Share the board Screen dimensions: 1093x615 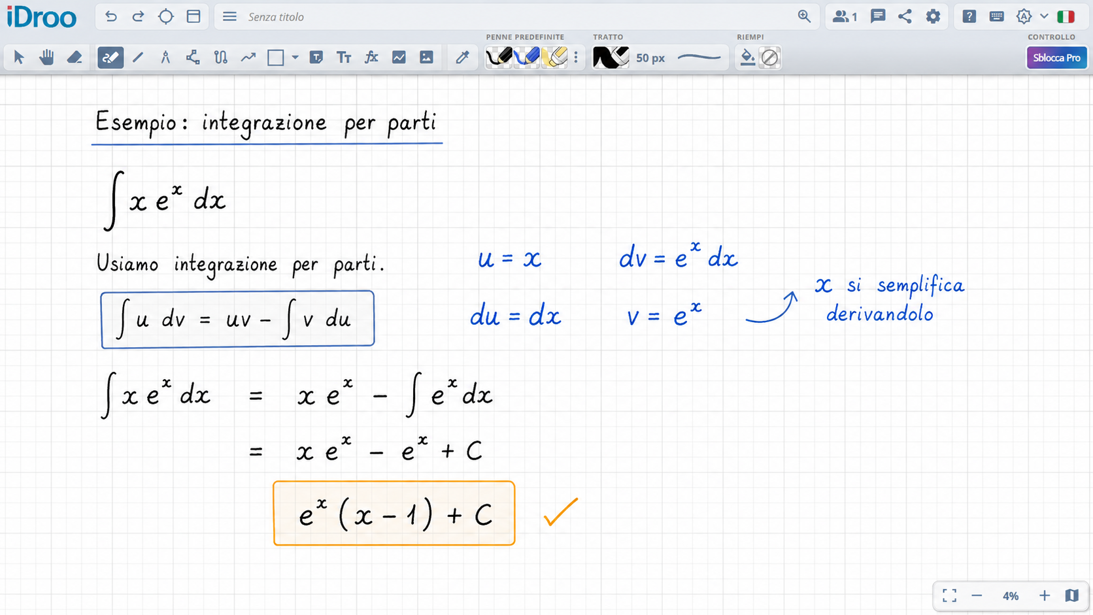tap(905, 17)
